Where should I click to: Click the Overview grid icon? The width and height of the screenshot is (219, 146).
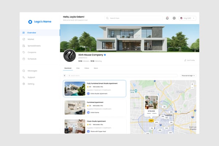24,32
